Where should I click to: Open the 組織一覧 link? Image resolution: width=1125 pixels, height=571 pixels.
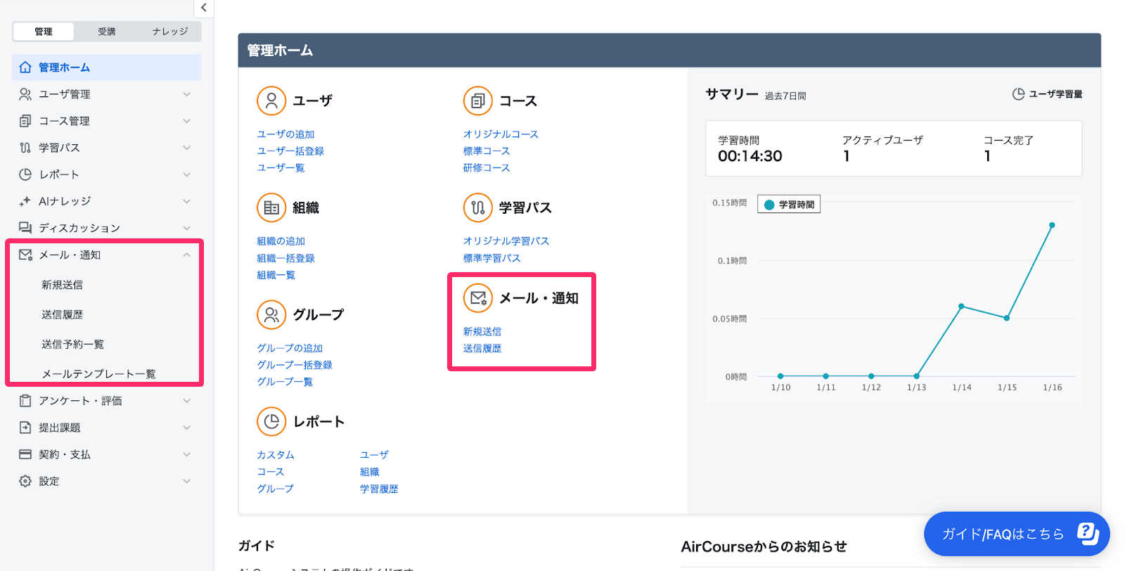[276, 275]
